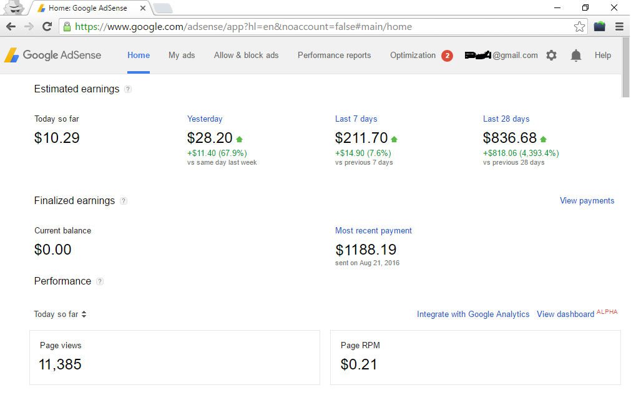Click help icon next to Finalized earnings
This screenshot has height=400, width=631.
(124, 201)
